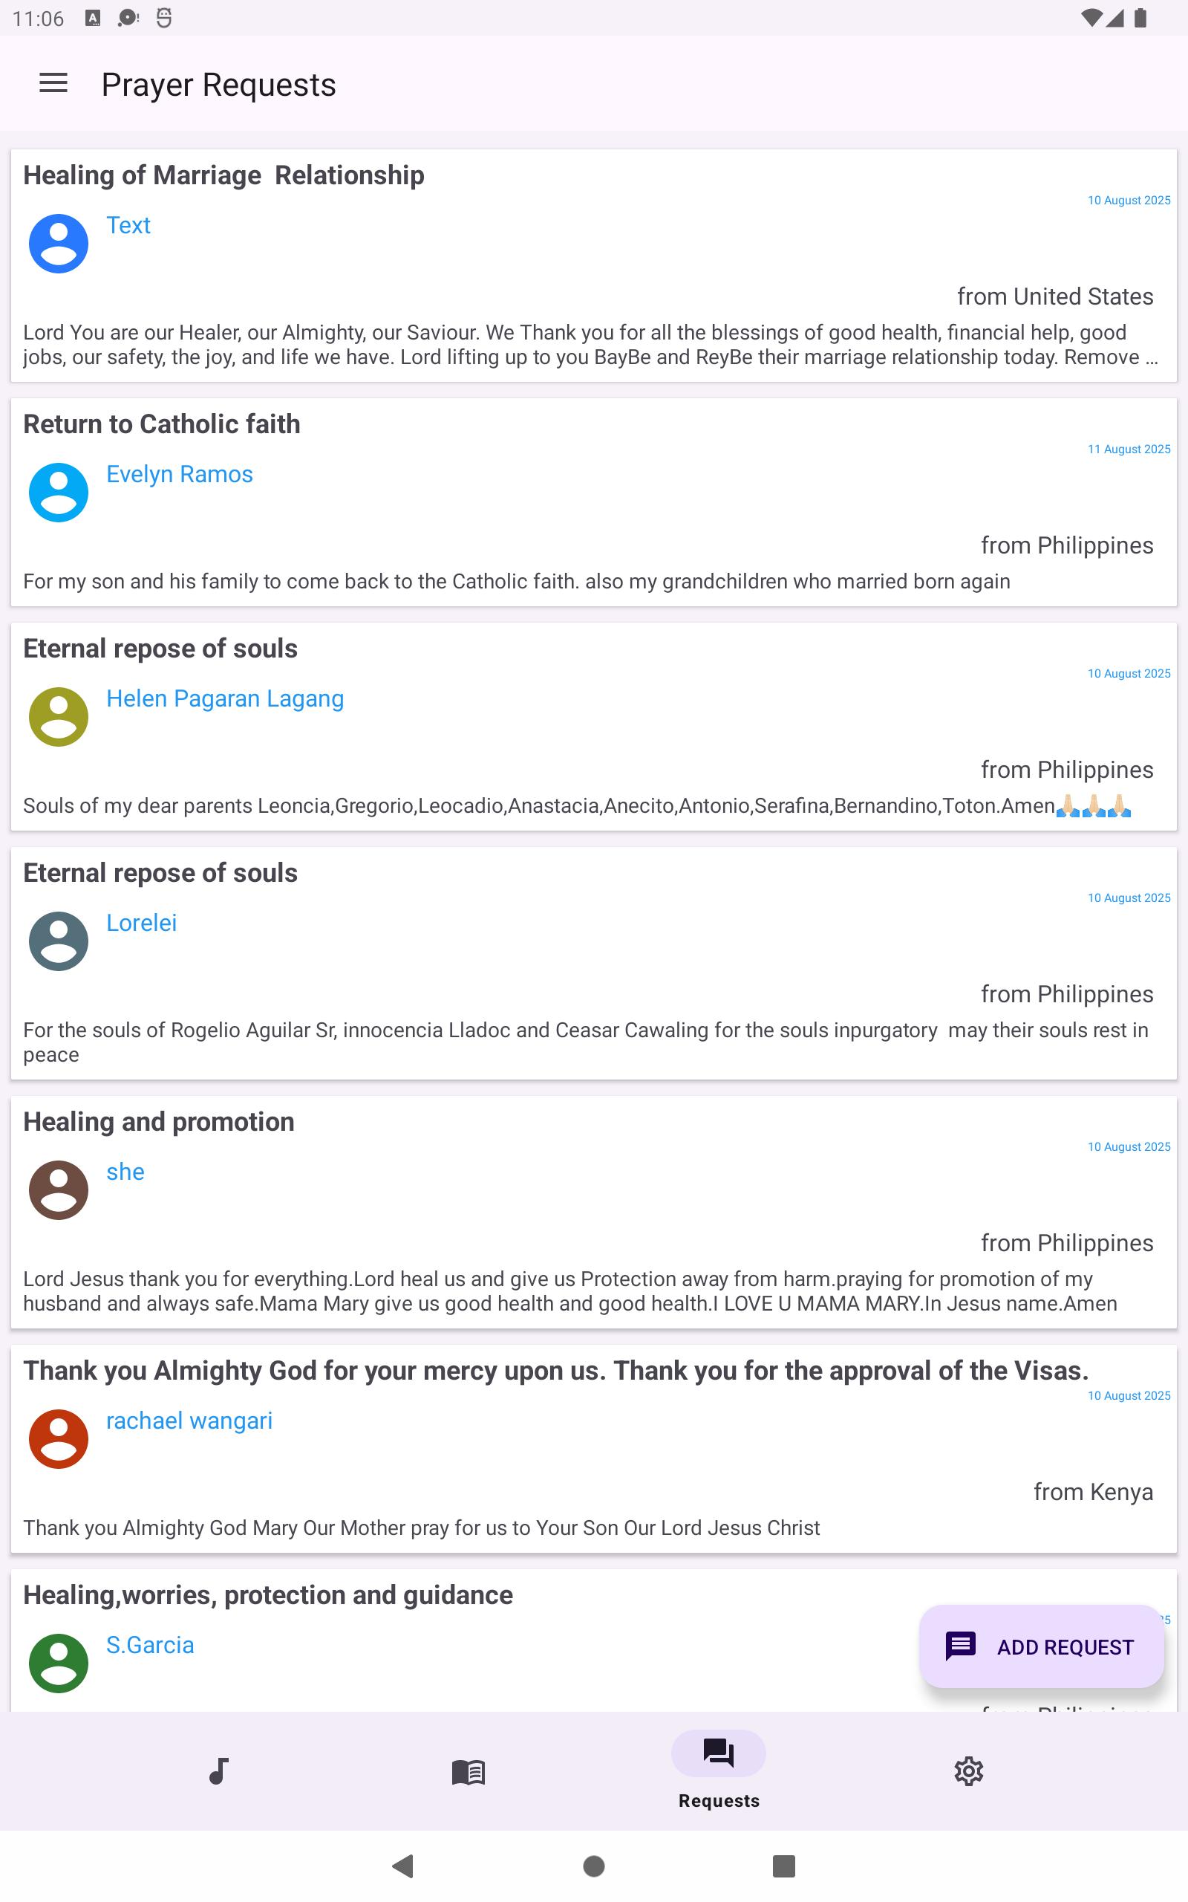Image resolution: width=1188 pixels, height=1902 pixels.
Task: Tap rachael wangari's red avatar icon
Action: [58, 1439]
